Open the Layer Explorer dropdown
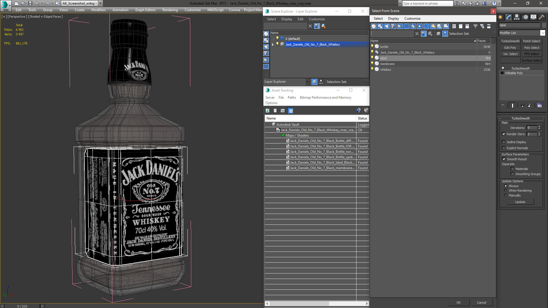Screen dimensions: 548x308 coord(307,82)
